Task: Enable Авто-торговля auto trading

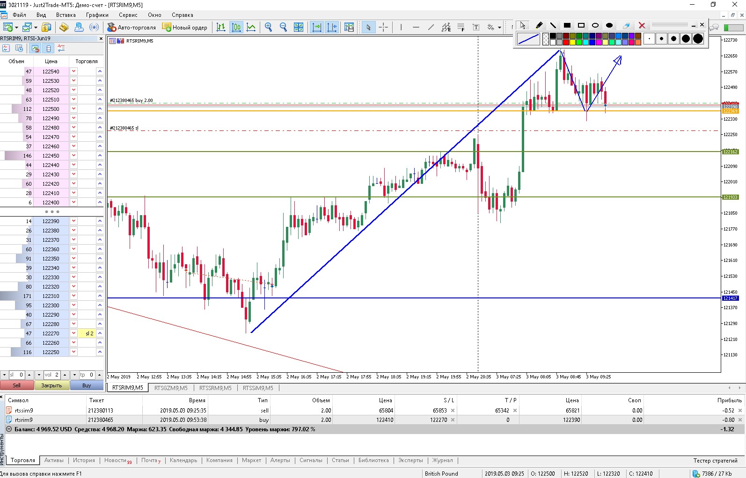Action: (132, 27)
